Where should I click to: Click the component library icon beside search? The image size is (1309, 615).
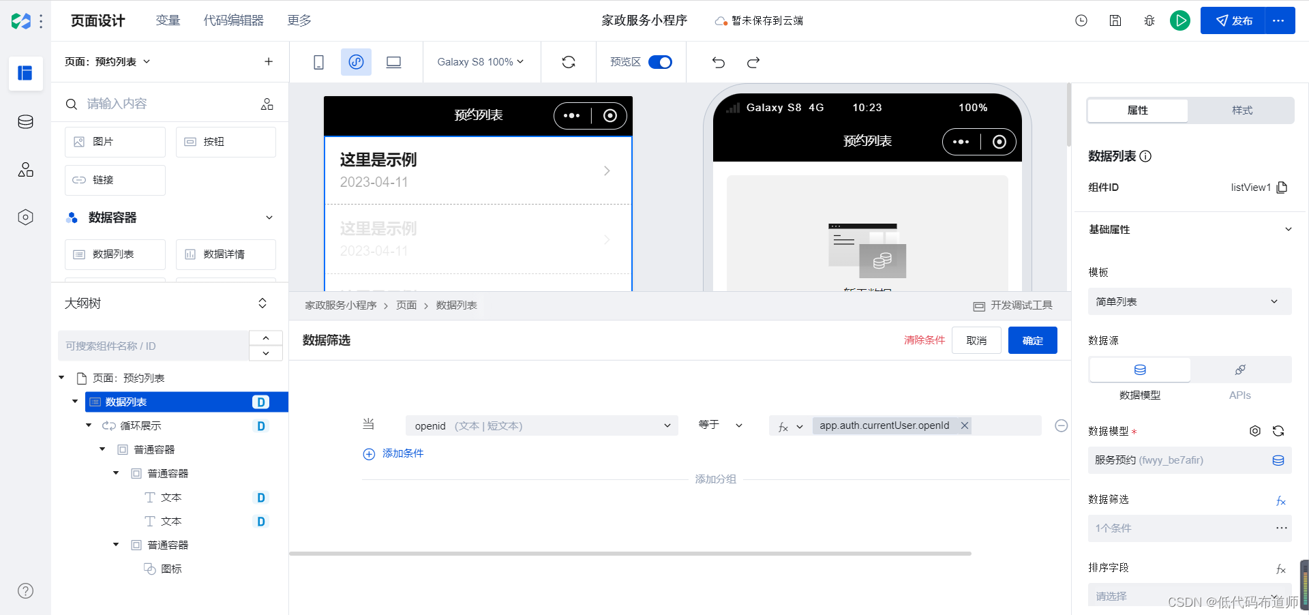point(267,104)
